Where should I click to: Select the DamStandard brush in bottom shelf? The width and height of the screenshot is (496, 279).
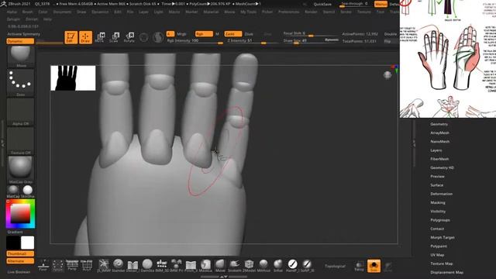(x=147, y=265)
